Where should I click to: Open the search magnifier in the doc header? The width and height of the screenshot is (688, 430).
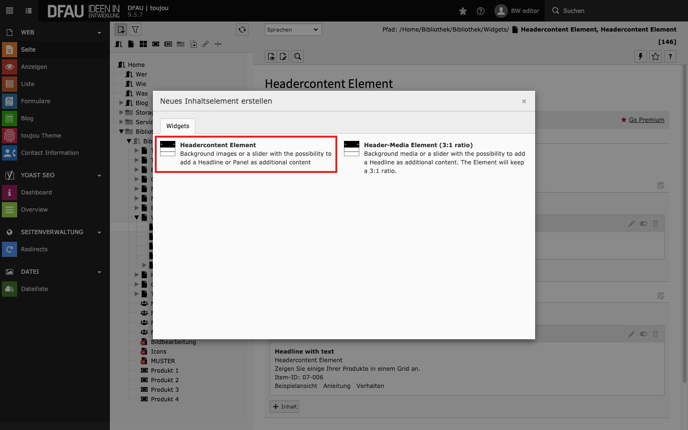298,56
